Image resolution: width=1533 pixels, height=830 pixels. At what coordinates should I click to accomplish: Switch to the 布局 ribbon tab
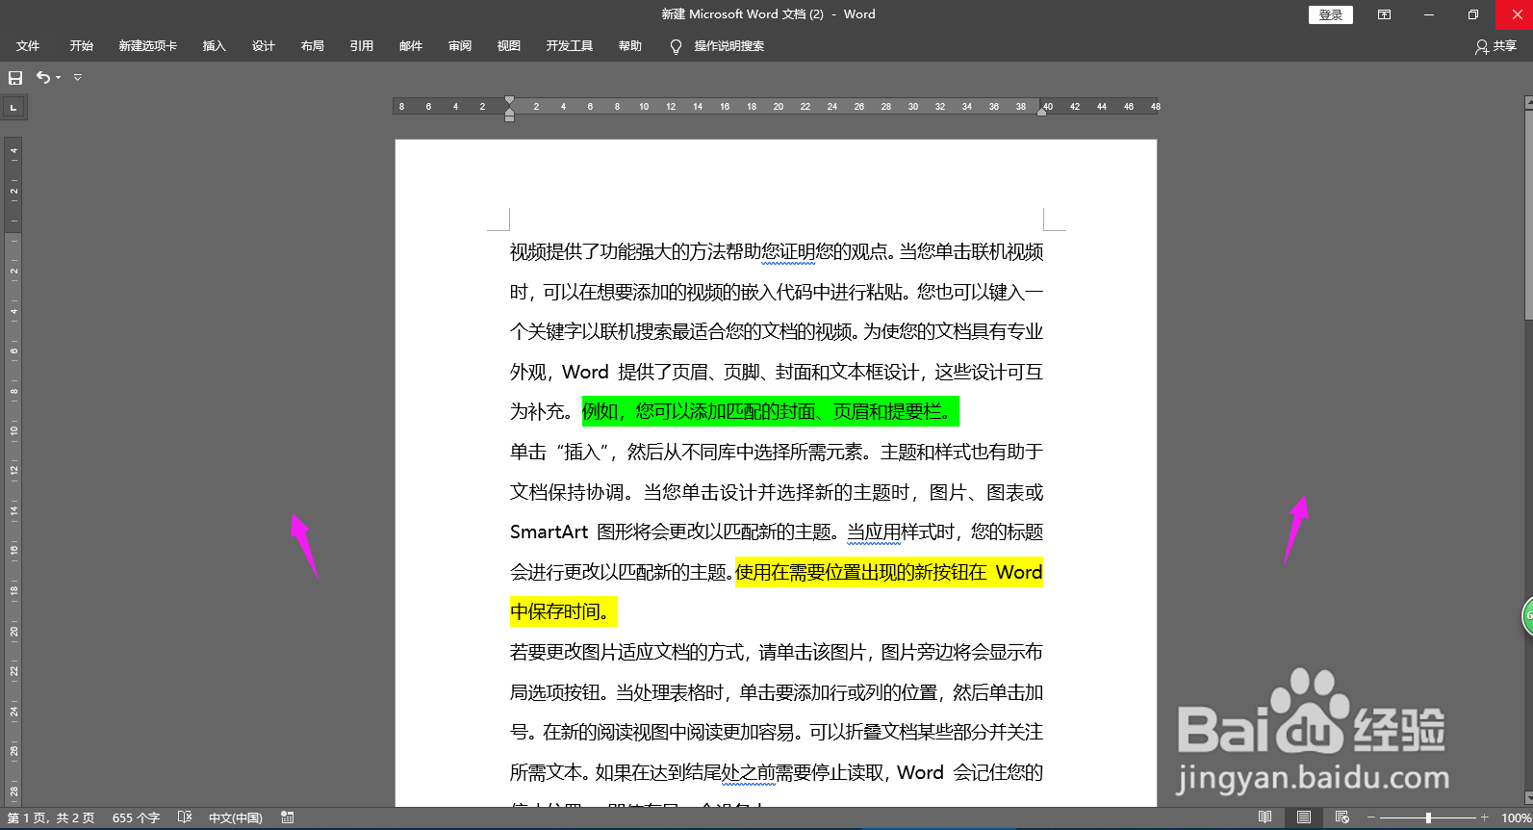point(313,46)
